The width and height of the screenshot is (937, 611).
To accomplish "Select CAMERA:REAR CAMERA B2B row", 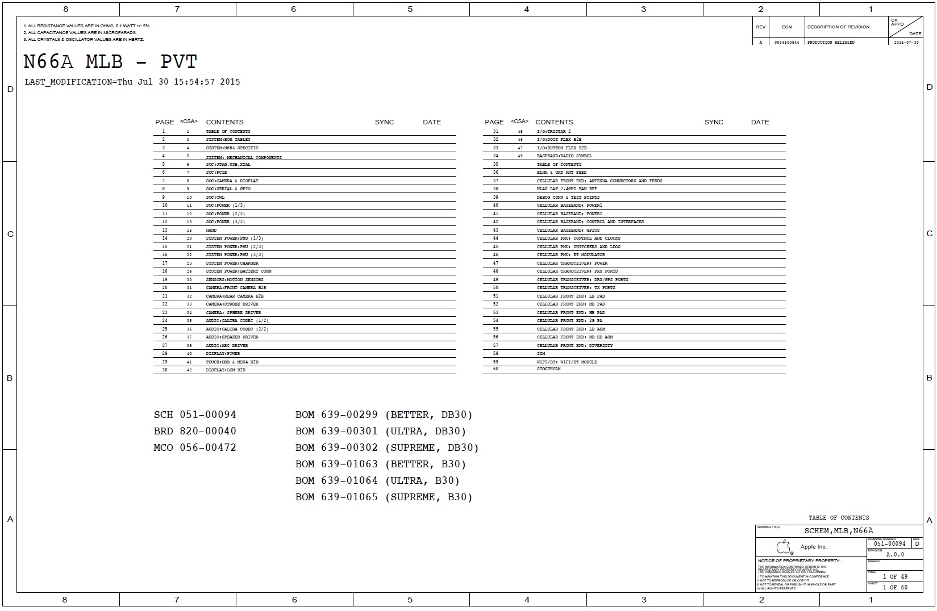I will [x=305, y=296].
